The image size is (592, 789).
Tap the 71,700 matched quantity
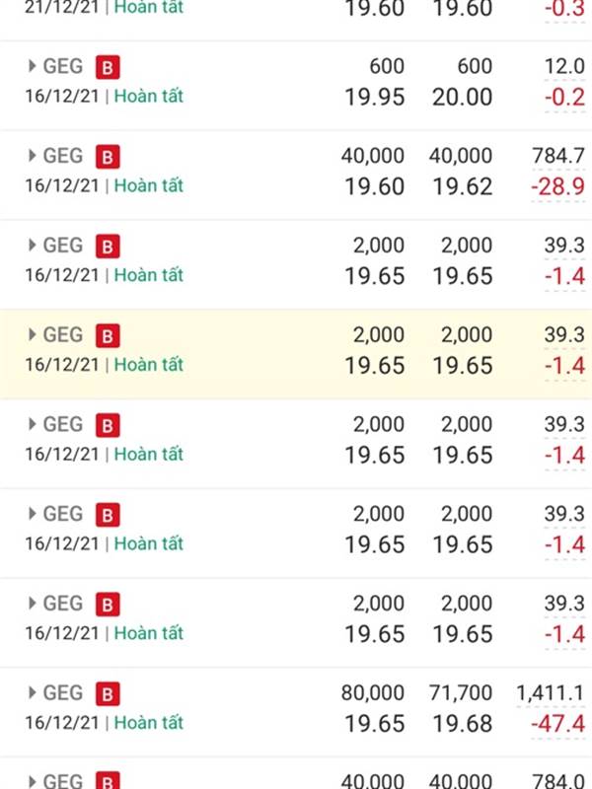click(x=461, y=693)
